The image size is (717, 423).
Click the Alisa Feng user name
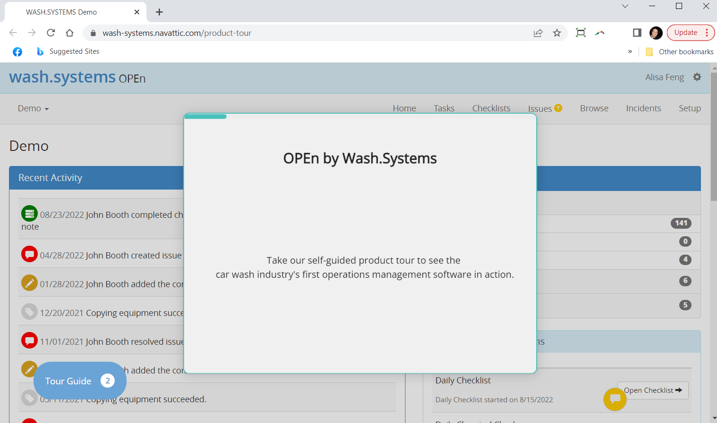pyautogui.click(x=665, y=77)
